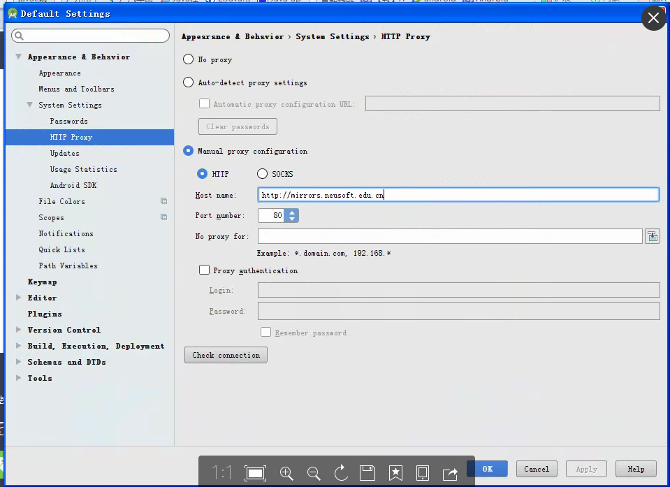The image size is (670, 487).
Task: Click the Check connection button
Action: pyautogui.click(x=226, y=355)
